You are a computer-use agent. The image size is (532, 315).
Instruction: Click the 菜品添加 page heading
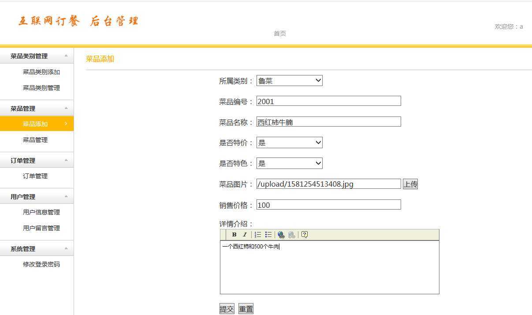click(100, 59)
